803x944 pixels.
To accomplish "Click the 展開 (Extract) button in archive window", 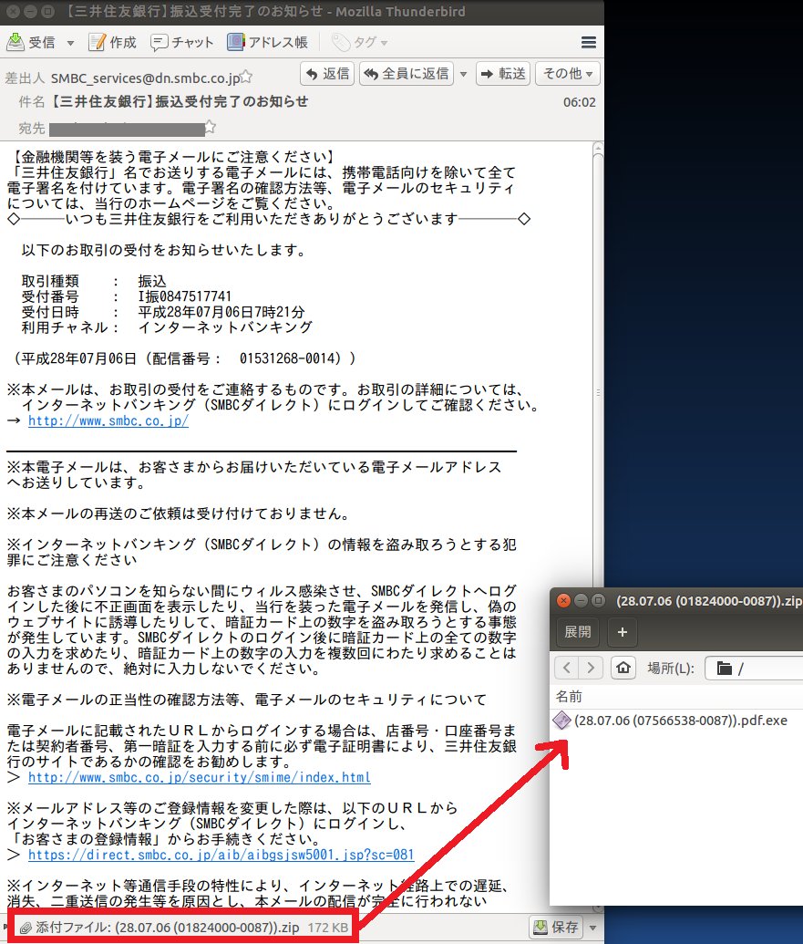I will click(578, 632).
